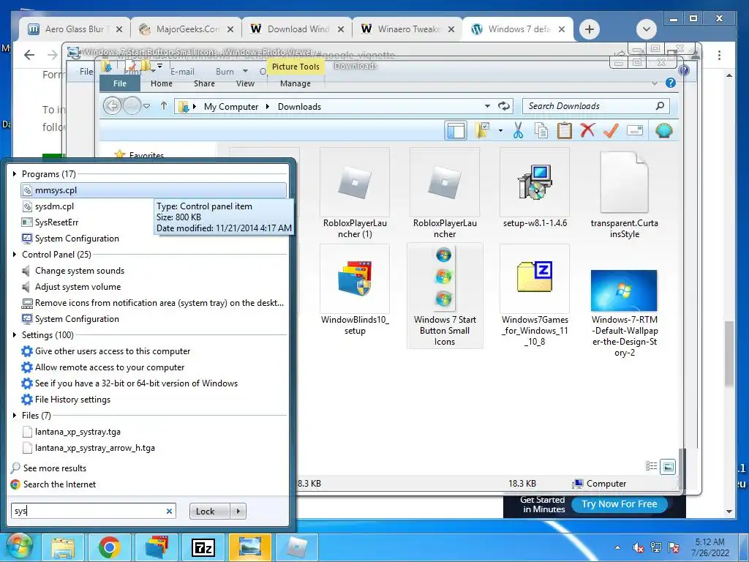The width and height of the screenshot is (749, 562).
Task: Select WindowBlinds10_setup file
Action: pos(355,290)
